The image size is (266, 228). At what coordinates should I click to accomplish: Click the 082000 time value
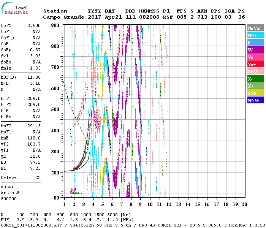coord(149,17)
